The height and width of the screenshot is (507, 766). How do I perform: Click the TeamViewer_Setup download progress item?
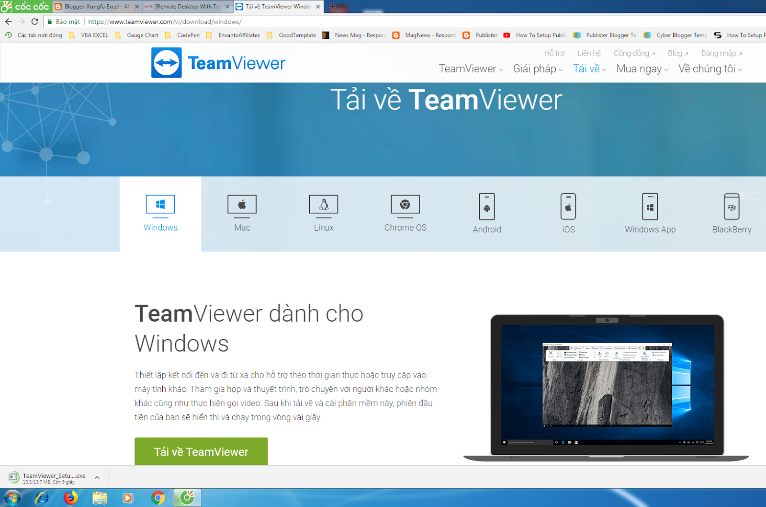53,477
